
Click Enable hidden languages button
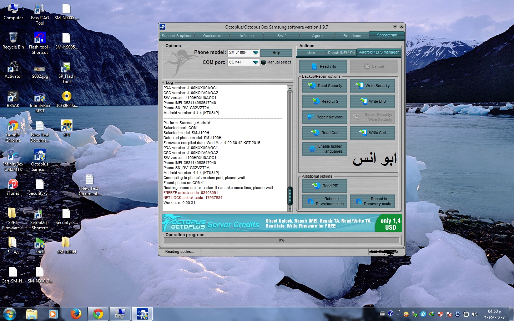coord(324,149)
